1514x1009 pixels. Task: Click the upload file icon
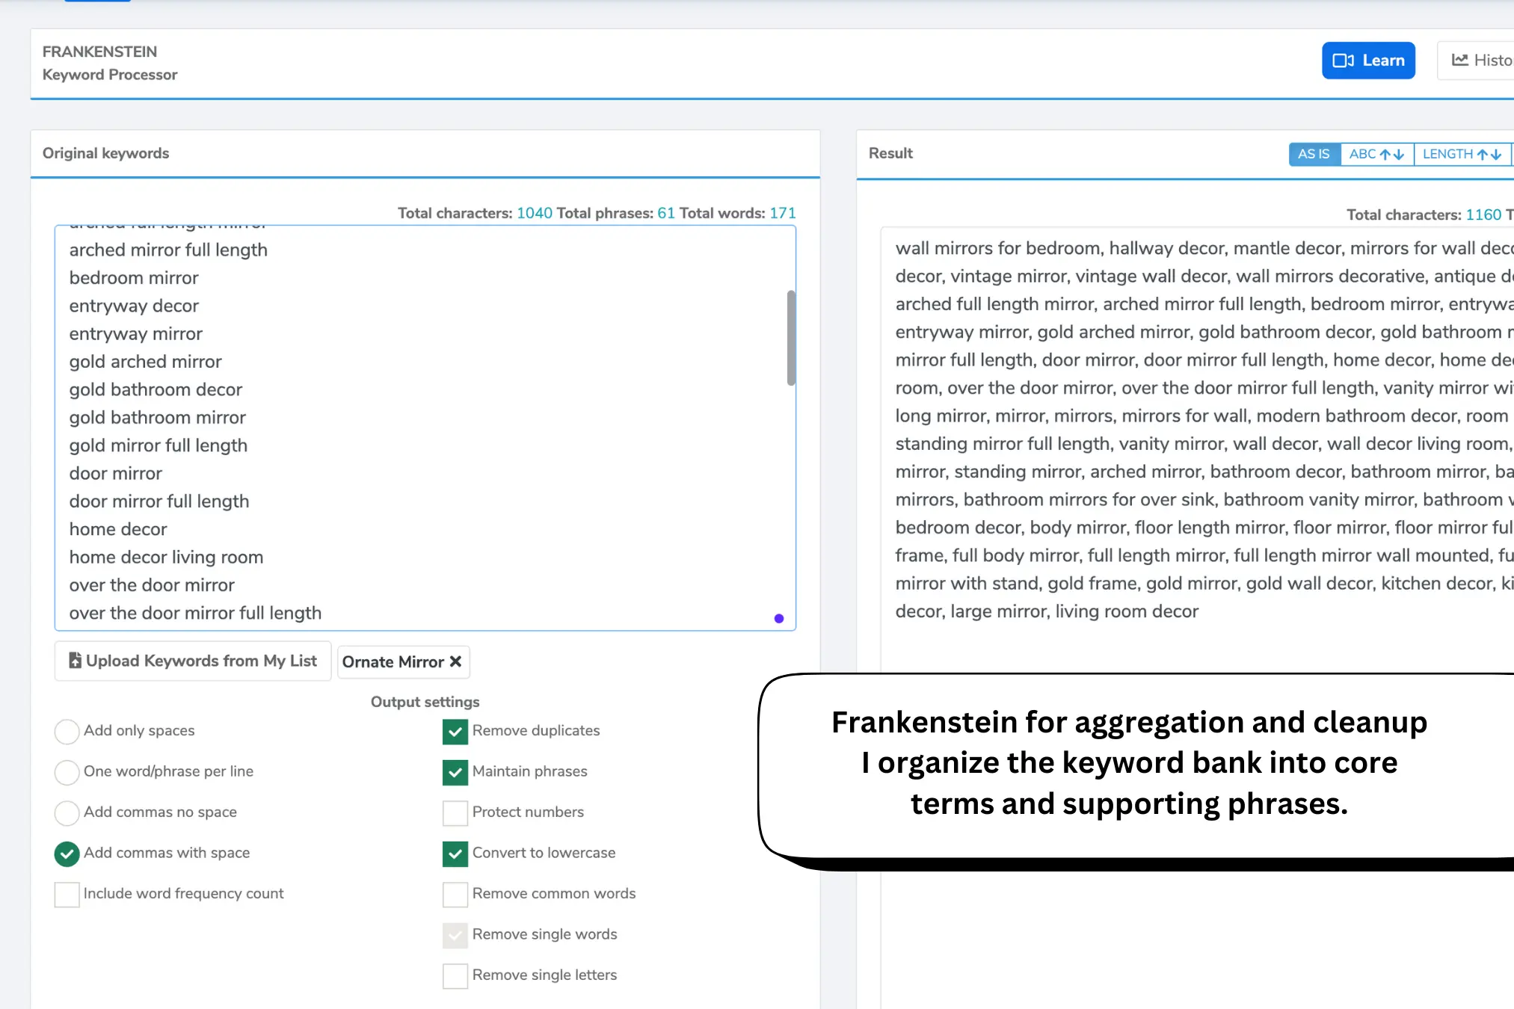click(75, 660)
